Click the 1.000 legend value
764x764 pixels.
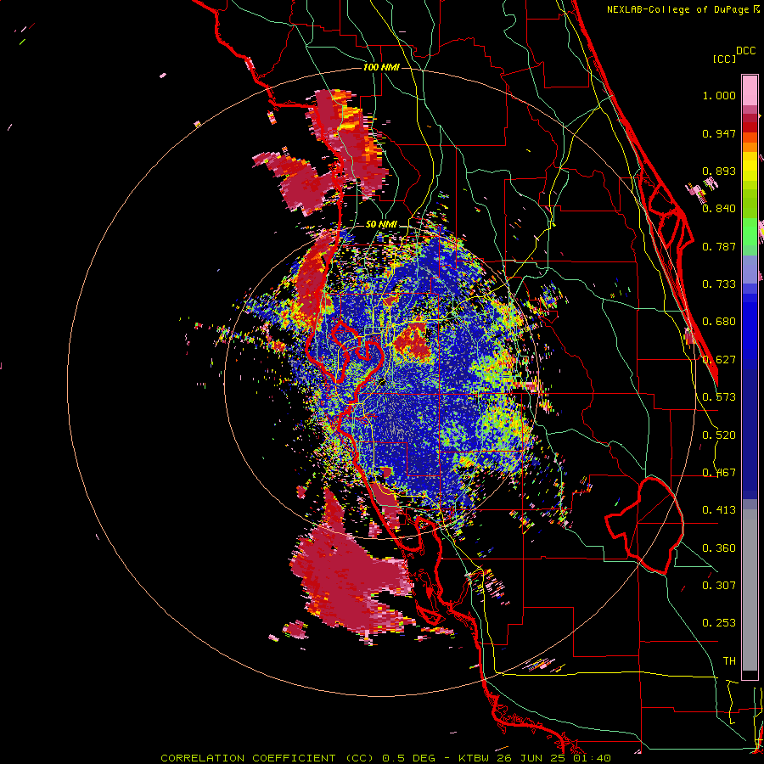coord(719,95)
